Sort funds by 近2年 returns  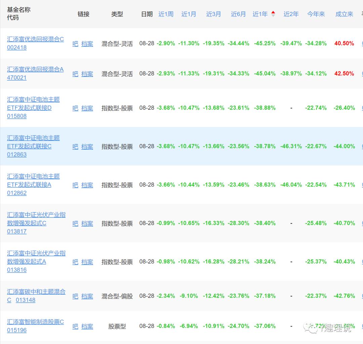click(291, 14)
